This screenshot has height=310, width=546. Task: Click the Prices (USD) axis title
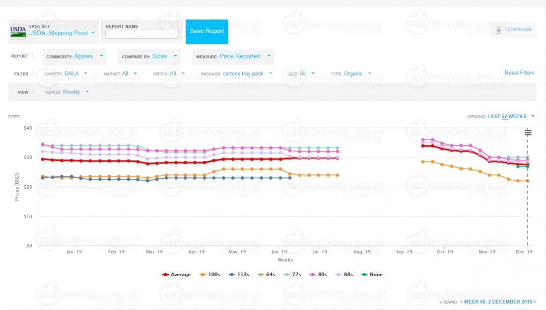[17, 187]
